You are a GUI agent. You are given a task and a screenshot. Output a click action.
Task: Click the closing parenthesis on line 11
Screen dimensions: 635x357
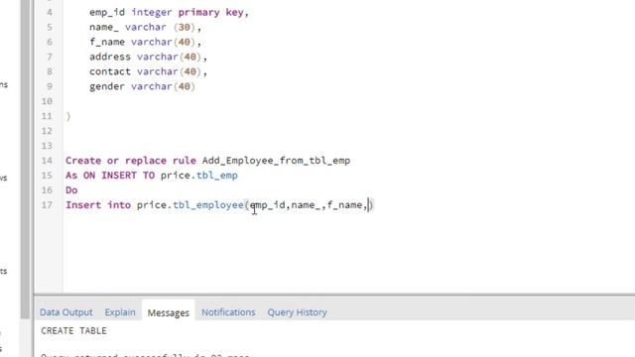coord(68,117)
